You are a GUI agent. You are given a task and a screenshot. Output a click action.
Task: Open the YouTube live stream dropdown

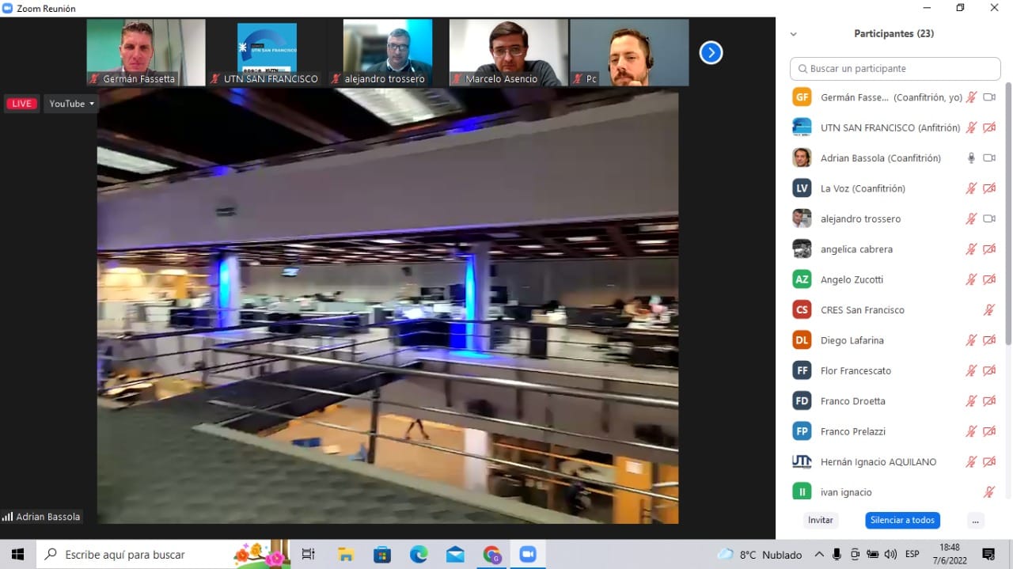point(71,104)
